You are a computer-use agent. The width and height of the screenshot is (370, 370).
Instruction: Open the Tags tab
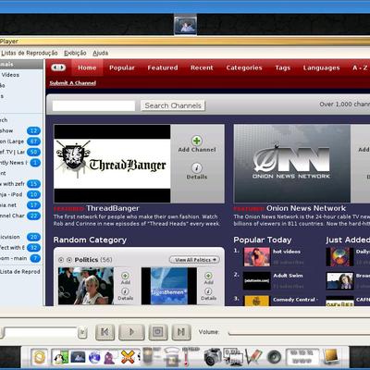[x=283, y=68]
